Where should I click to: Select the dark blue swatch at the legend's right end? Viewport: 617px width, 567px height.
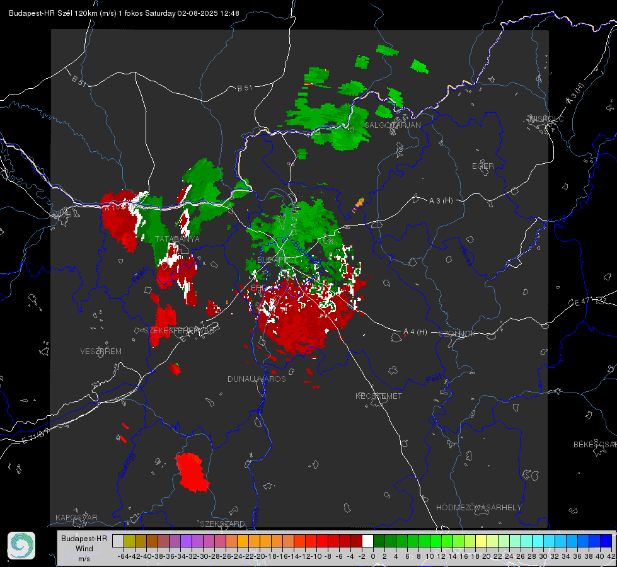coord(606,541)
